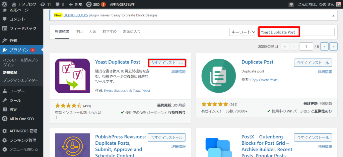
Task: Open PostX Gutenberg Blocks title link
Action: pos(267,146)
